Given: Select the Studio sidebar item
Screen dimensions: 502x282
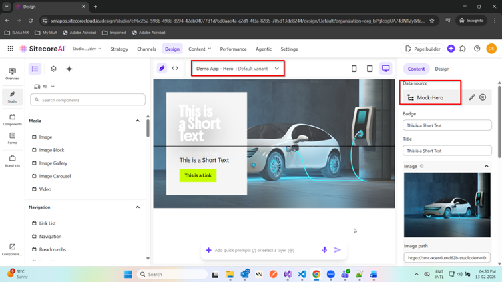Looking at the screenshot, I should 13,97.
